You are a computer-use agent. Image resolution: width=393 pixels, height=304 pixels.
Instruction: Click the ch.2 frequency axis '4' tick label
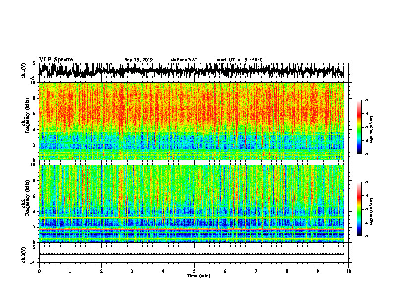(x=34, y=212)
